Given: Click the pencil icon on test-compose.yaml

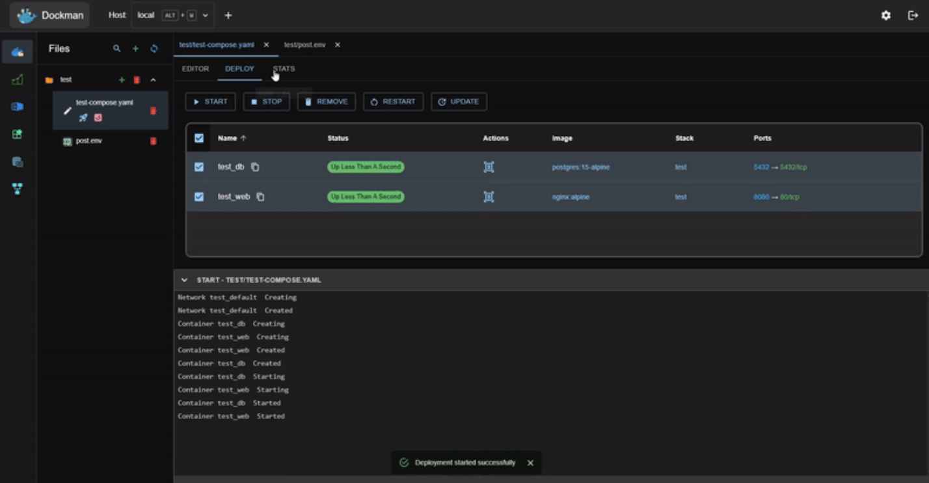Looking at the screenshot, I should click(67, 111).
